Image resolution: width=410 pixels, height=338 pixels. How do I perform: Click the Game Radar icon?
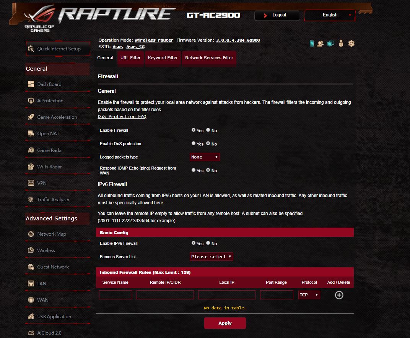coord(31,150)
